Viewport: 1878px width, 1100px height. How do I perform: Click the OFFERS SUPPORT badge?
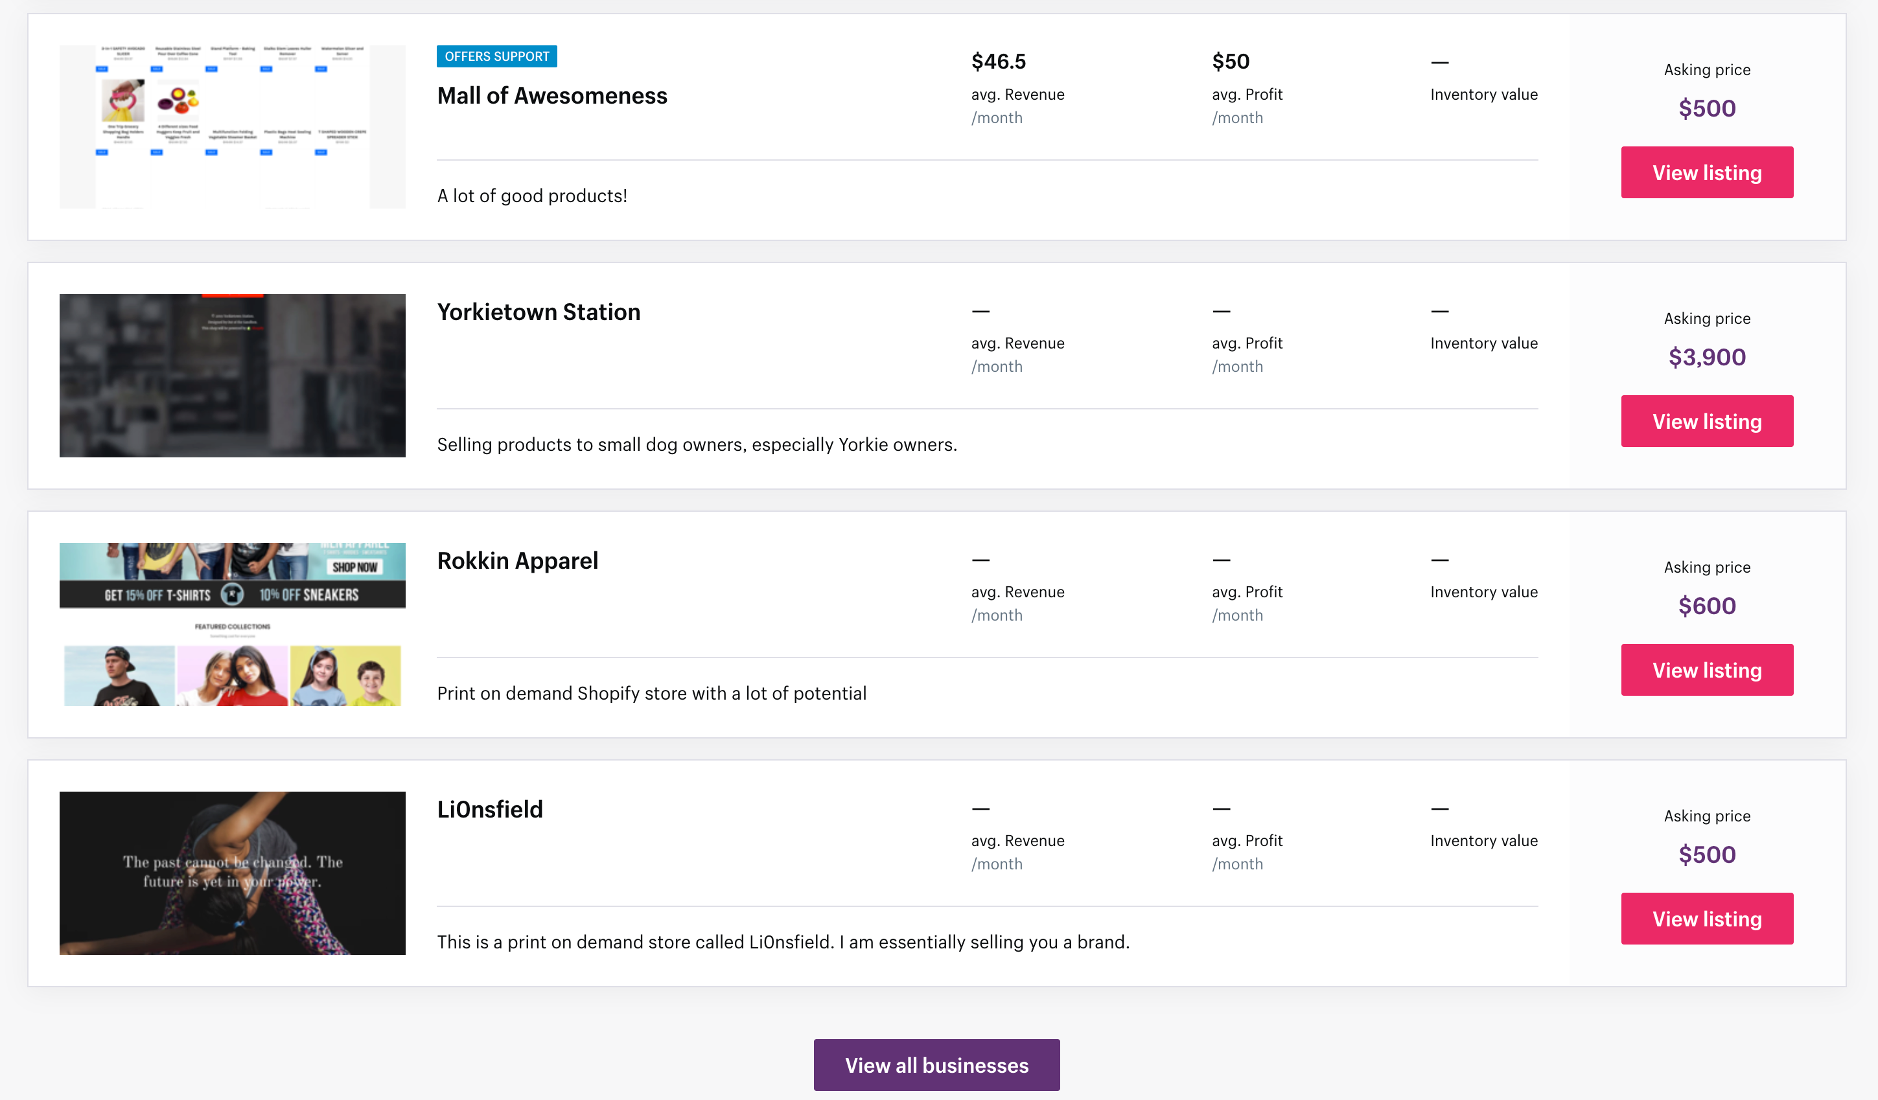(496, 56)
